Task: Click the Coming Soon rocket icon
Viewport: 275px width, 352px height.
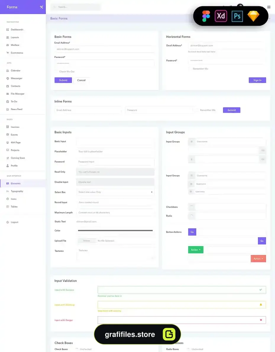Action: point(8,158)
